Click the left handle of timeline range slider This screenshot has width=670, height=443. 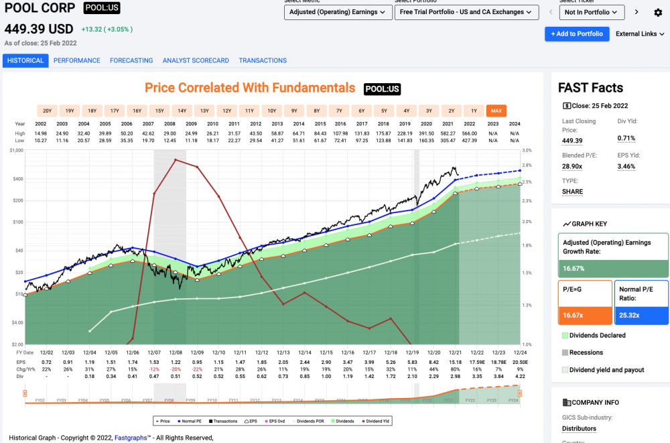tap(25, 393)
